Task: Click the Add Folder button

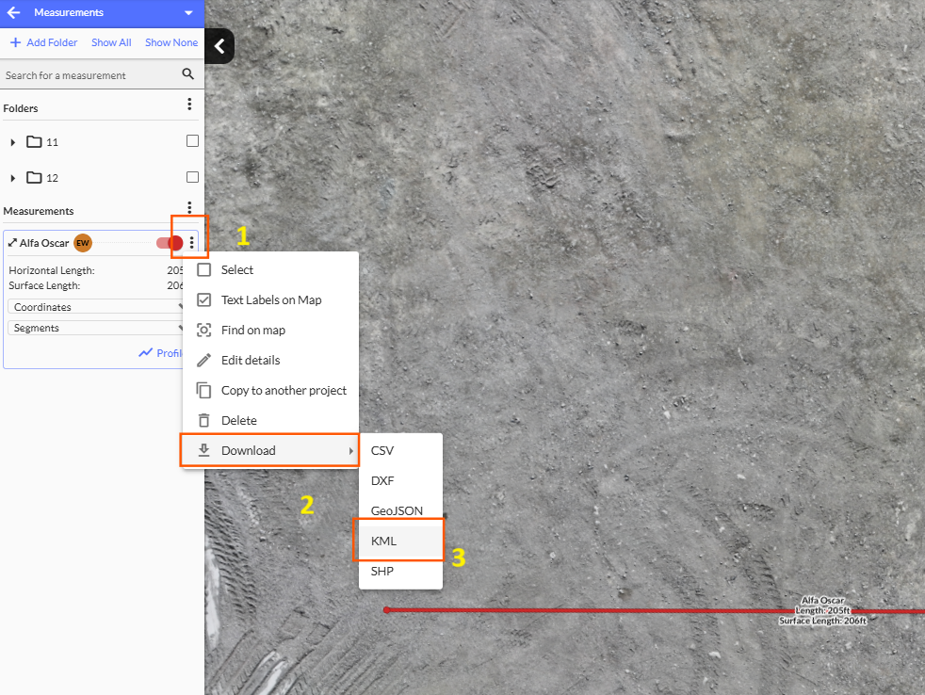Action: pos(43,42)
